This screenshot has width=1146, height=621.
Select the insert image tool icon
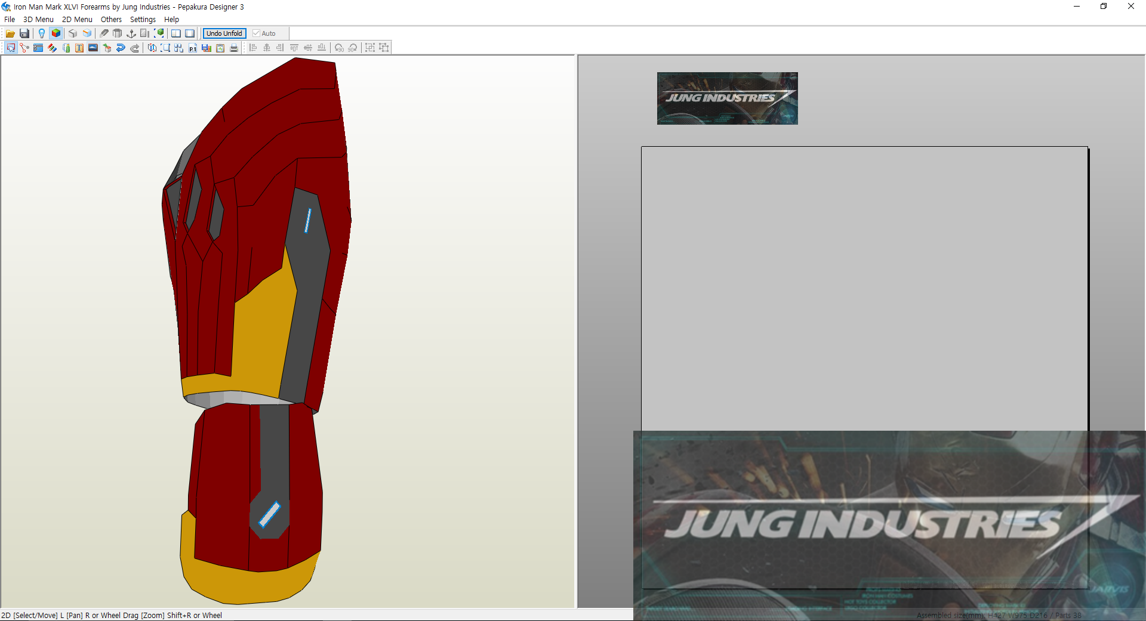click(93, 48)
